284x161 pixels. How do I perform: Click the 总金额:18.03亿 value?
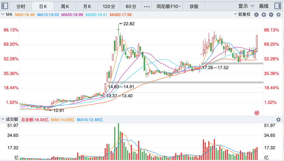pos(35,120)
